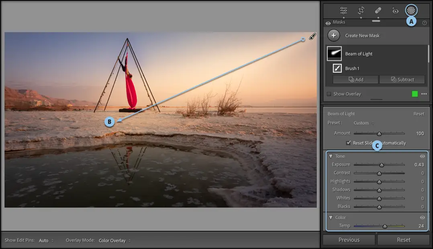Collapse the Tone section triangle

coord(331,156)
